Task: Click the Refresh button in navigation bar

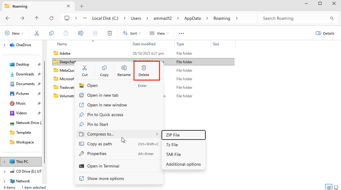Action: 51,18
